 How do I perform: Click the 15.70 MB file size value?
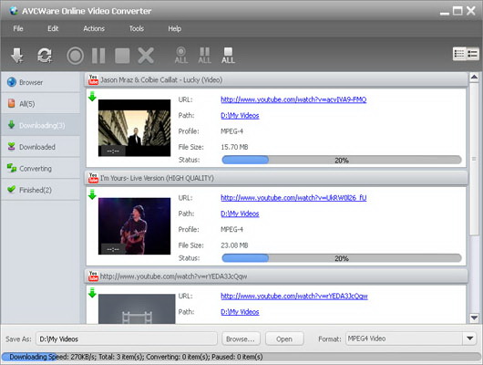234,147
